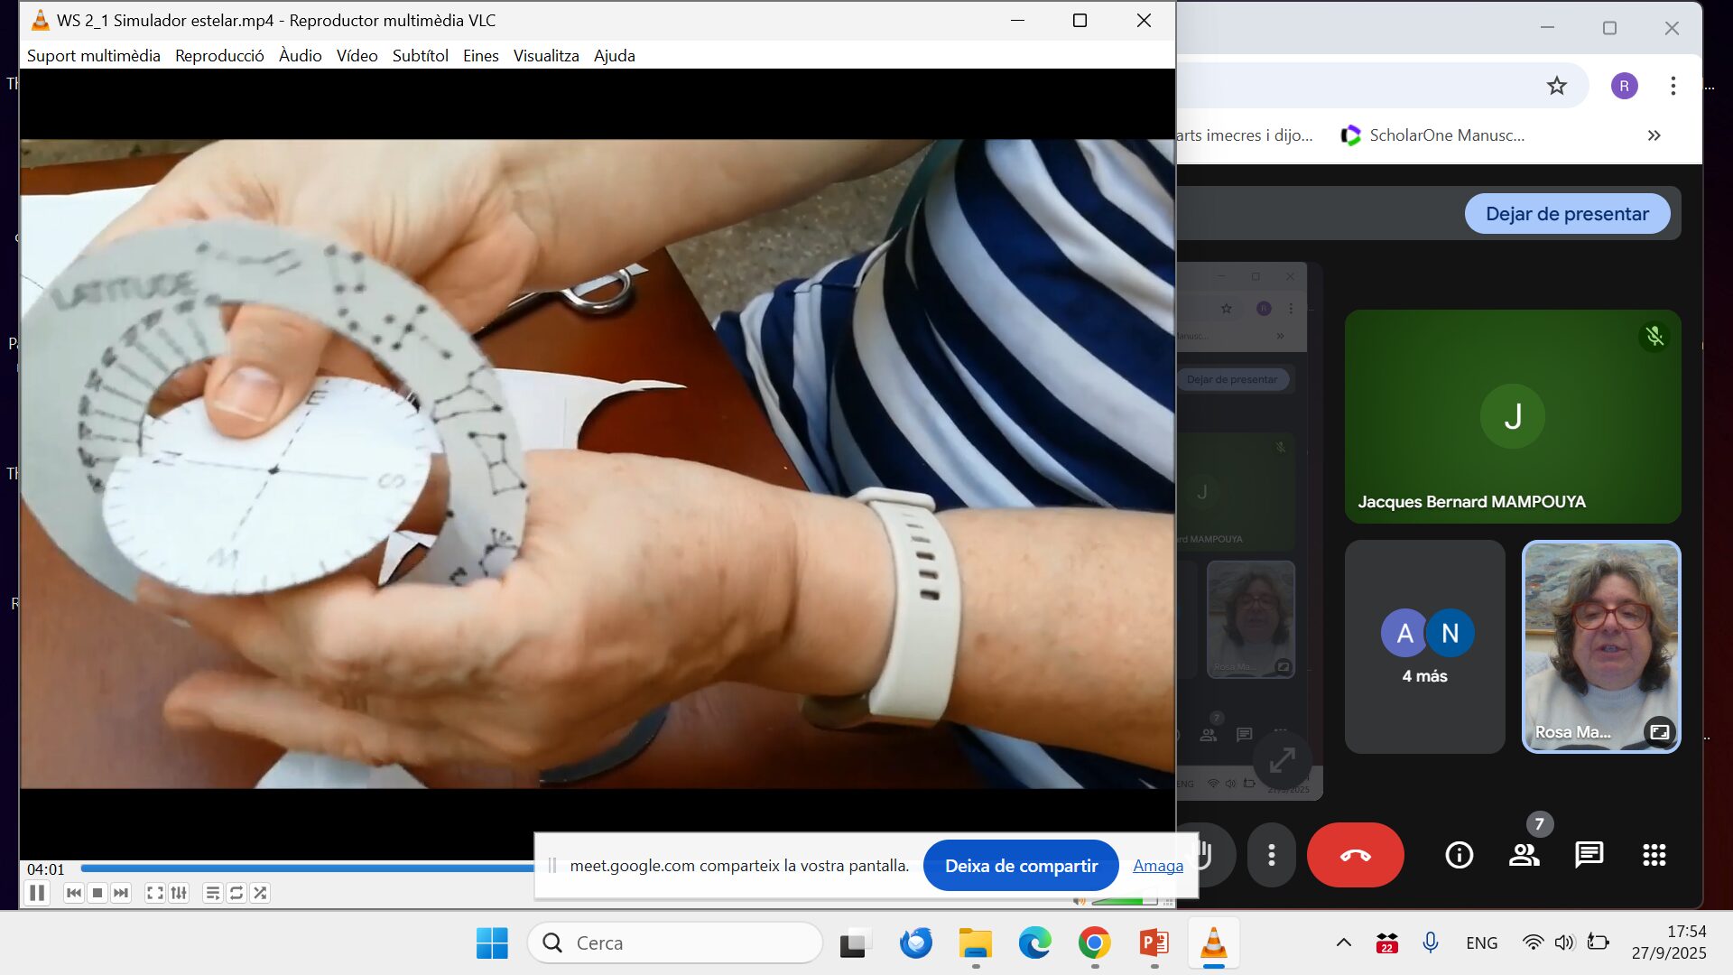Image resolution: width=1733 pixels, height=975 pixels.
Task: Toggle VLC fullscreen mode
Action: pos(155,893)
